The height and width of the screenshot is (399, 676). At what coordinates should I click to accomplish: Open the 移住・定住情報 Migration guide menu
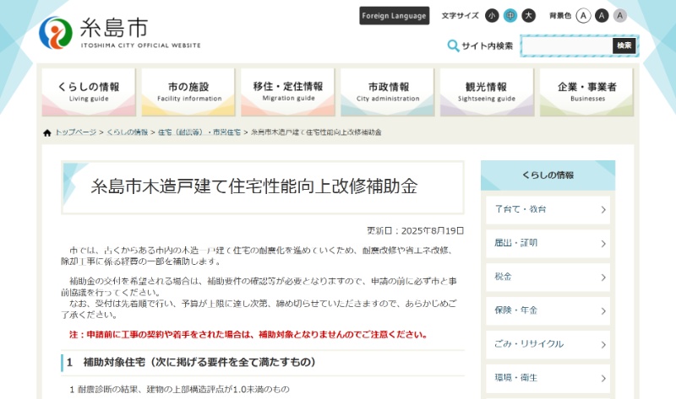click(288, 92)
